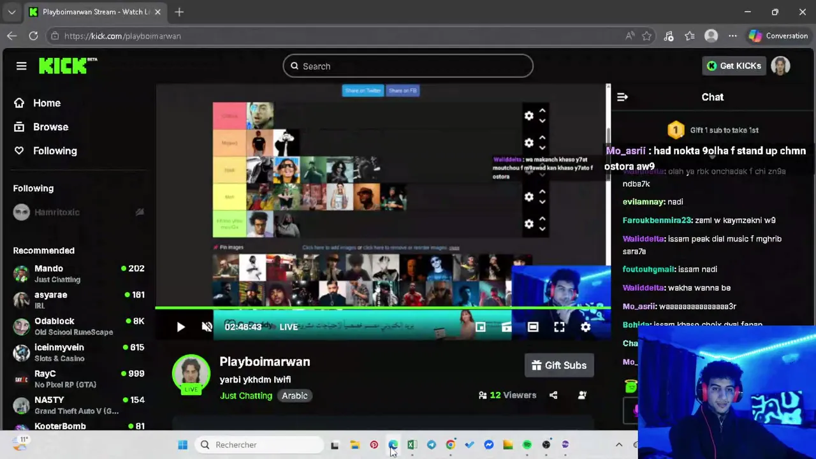Select the Arabic language tag
The height and width of the screenshot is (459, 816).
tap(295, 396)
